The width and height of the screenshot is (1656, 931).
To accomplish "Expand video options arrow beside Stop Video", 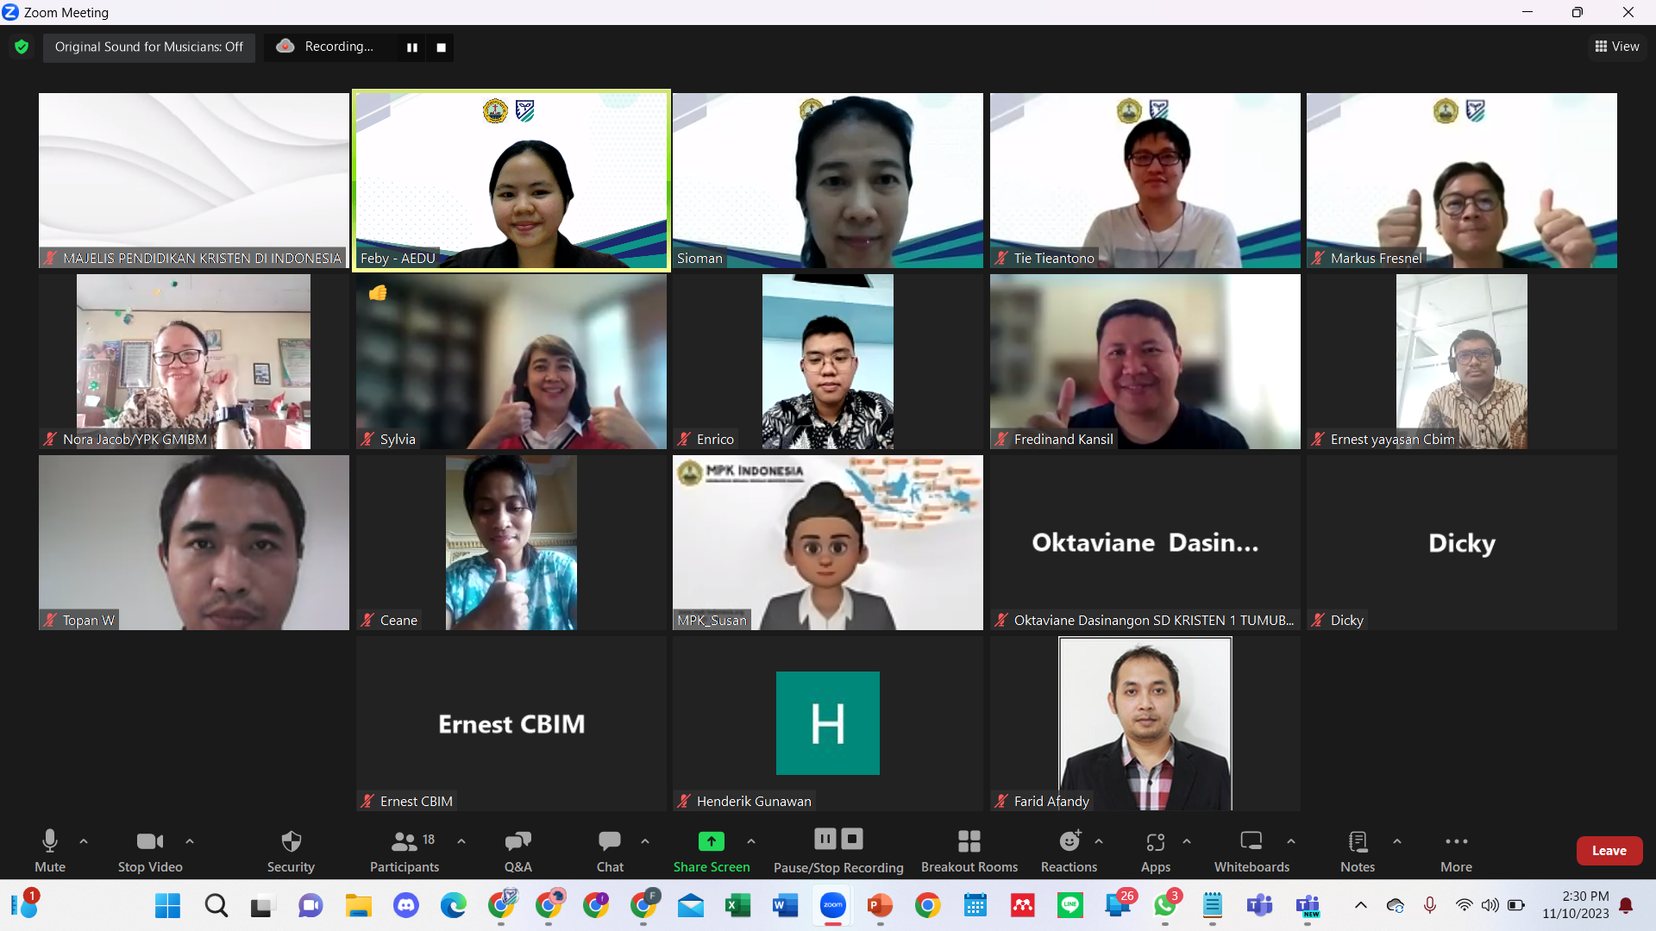I will coord(190,840).
